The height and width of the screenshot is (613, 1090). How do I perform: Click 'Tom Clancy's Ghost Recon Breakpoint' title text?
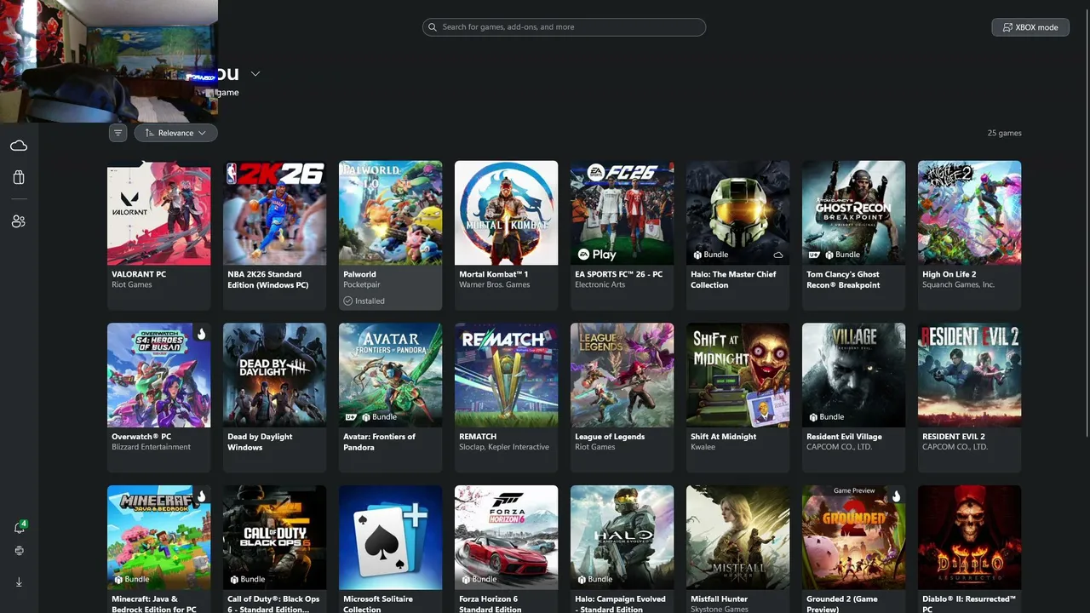843,279
